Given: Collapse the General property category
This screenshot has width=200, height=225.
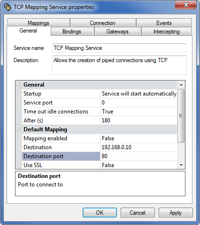Looking at the screenshot, I should click(x=19, y=85).
